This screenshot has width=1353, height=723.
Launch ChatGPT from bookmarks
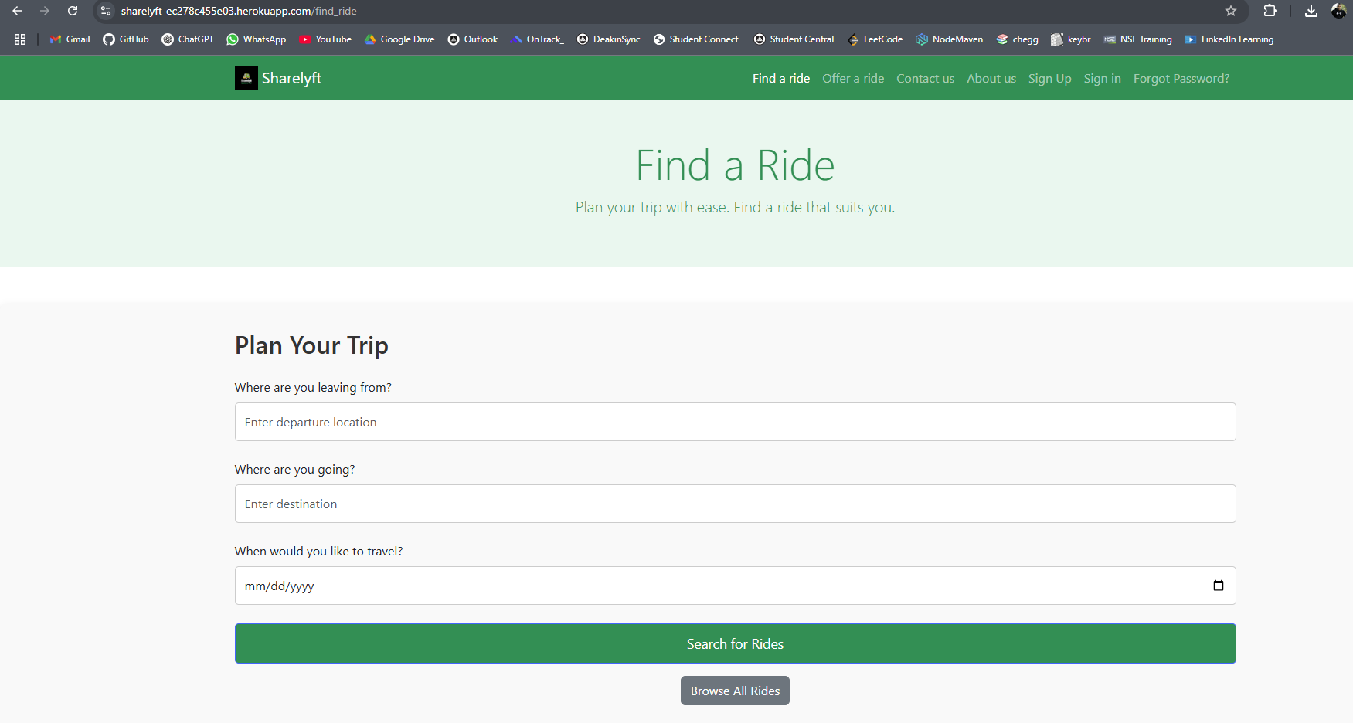tap(187, 39)
